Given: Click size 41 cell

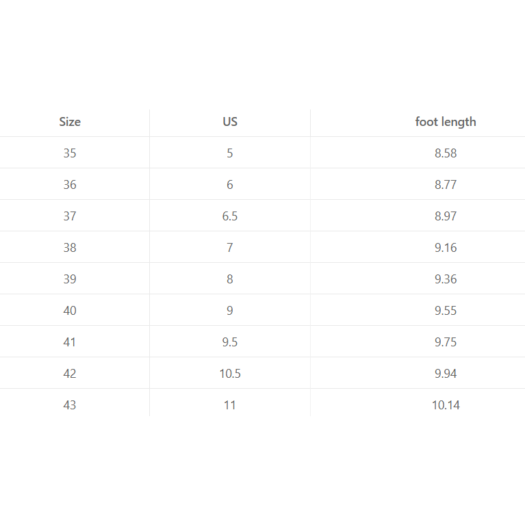Looking at the screenshot, I should coord(70,342).
